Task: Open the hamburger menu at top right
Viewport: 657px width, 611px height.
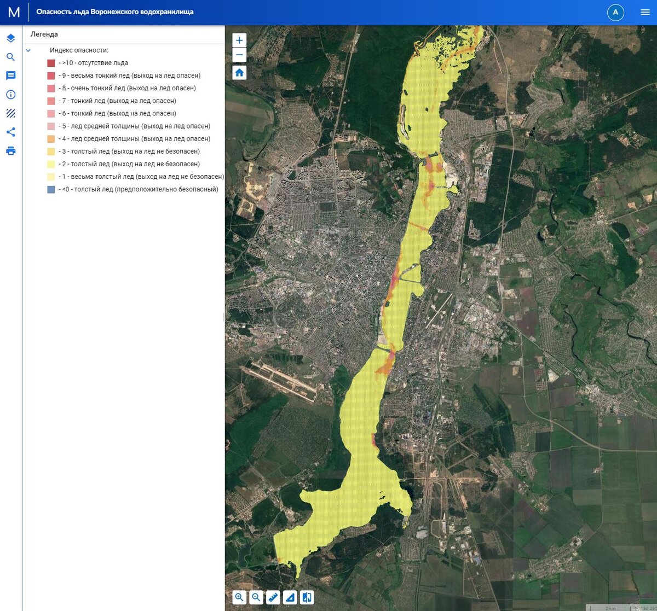Action: (645, 12)
